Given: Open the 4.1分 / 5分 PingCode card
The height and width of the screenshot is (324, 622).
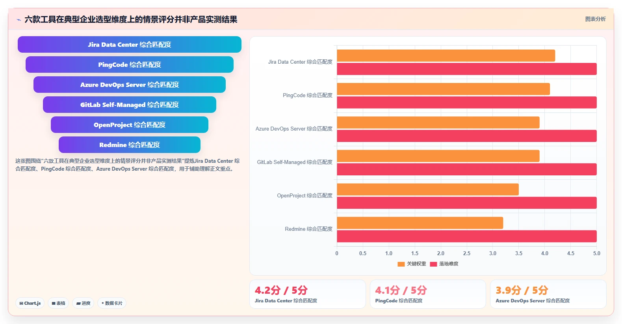Looking at the screenshot, I should tap(428, 294).
